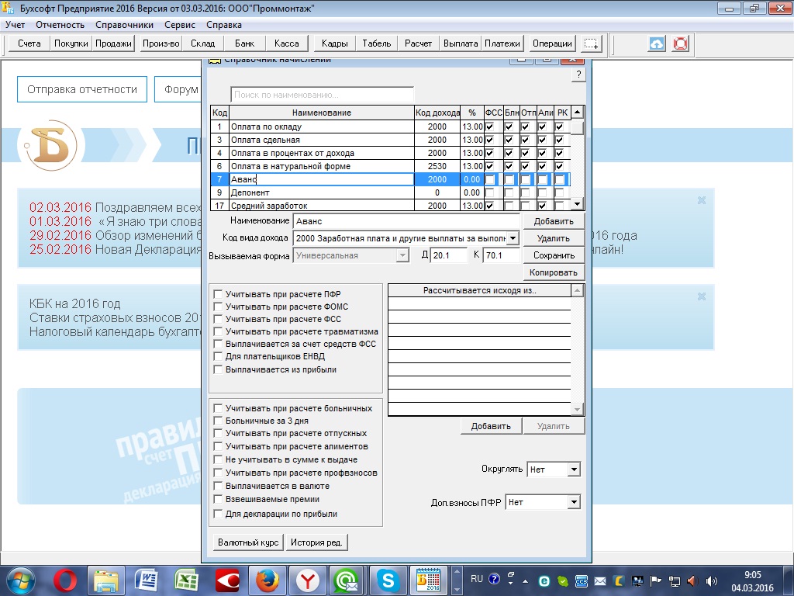Image resolution: width=794 pixels, height=596 pixels.
Task: Open the 'Доп.взносы ПФР' dropdown
Action: pos(573,502)
